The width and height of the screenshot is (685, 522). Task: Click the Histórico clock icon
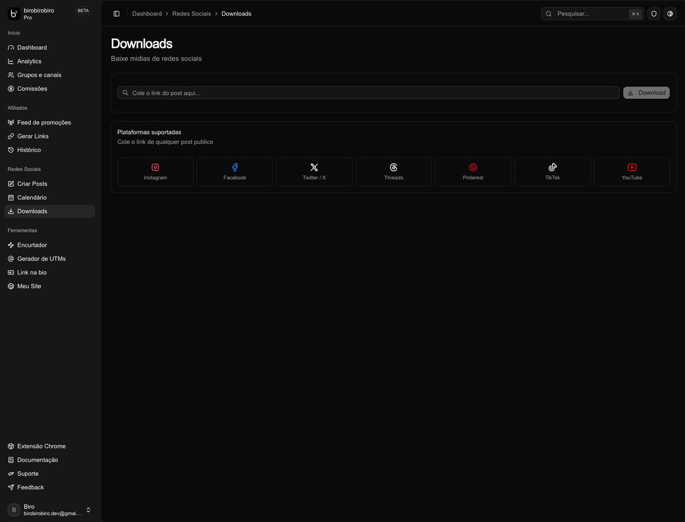click(11, 150)
